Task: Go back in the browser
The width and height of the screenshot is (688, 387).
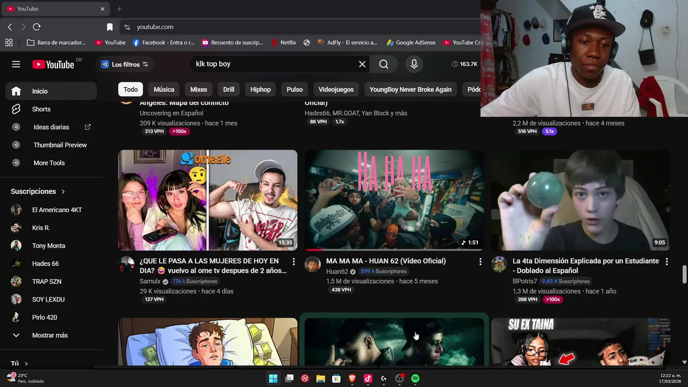Action: [x=10, y=27]
